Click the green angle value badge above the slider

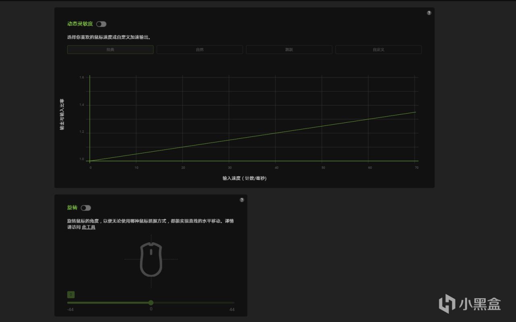[x=71, y=295]
